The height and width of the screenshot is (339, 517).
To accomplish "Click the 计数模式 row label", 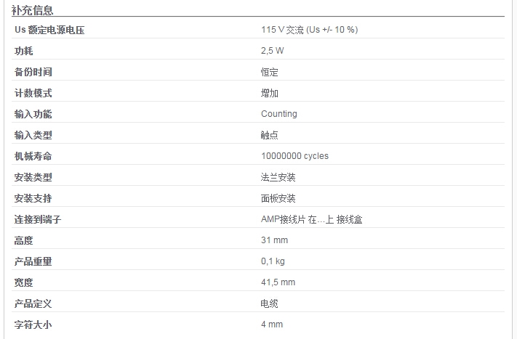I will tap(33, 93).
